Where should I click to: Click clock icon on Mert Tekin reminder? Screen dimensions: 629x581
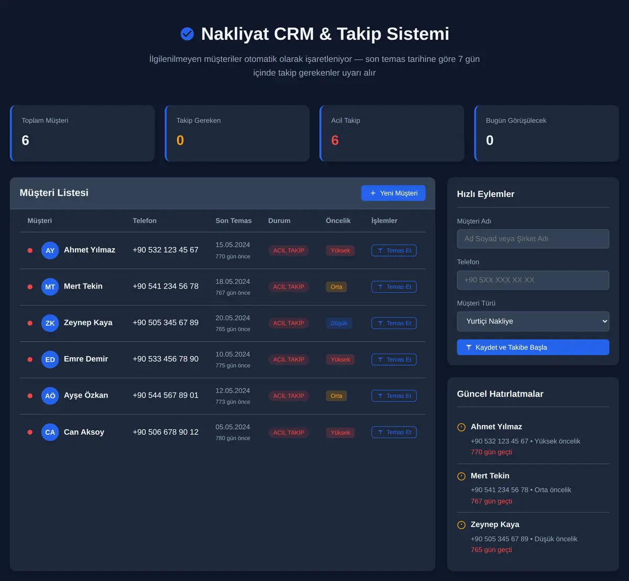coord(461,476)
